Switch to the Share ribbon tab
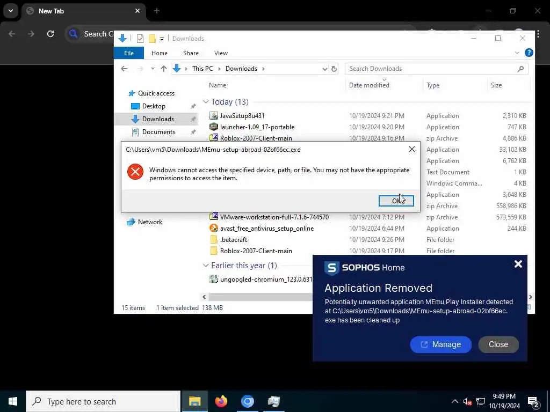This screenshot has width=550, height=412. (191, 53)
